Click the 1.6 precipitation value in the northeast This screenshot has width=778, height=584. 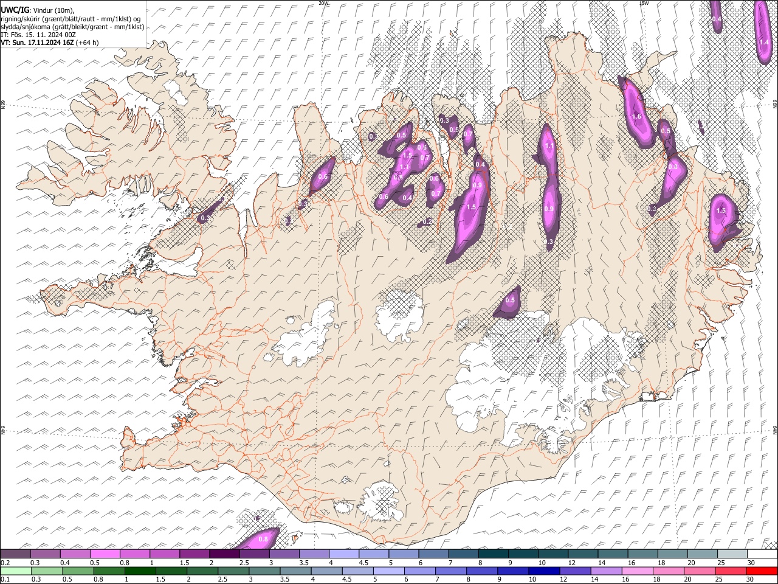point(637,116)
